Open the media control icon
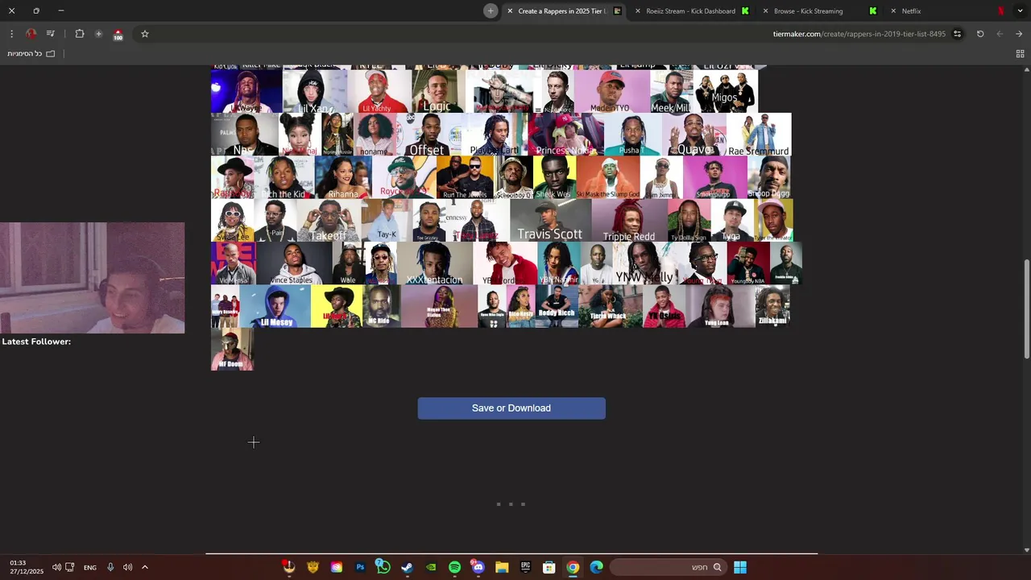The height and width of the screenshot is (580, 1031). [50, 34]
